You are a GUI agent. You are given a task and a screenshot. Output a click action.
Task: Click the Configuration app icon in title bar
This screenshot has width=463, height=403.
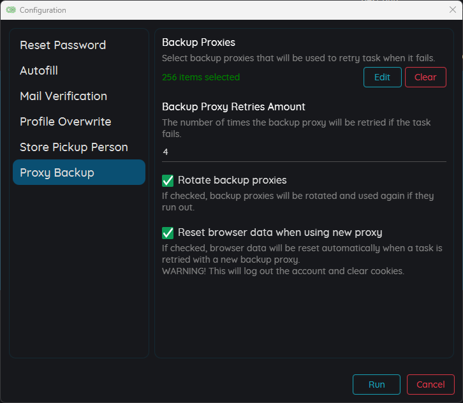[11, 10]
